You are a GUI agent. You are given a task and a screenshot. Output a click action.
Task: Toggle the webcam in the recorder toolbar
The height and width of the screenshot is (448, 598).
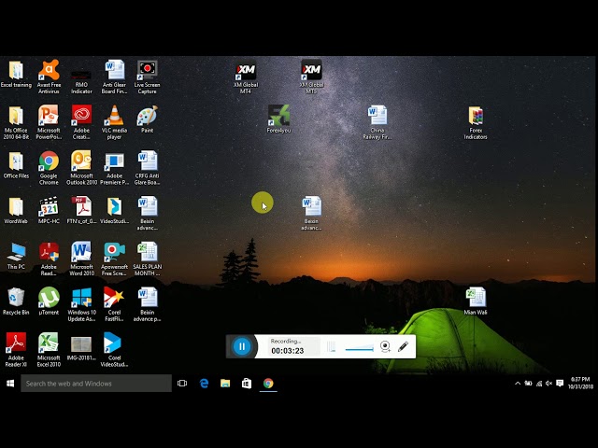385,346
